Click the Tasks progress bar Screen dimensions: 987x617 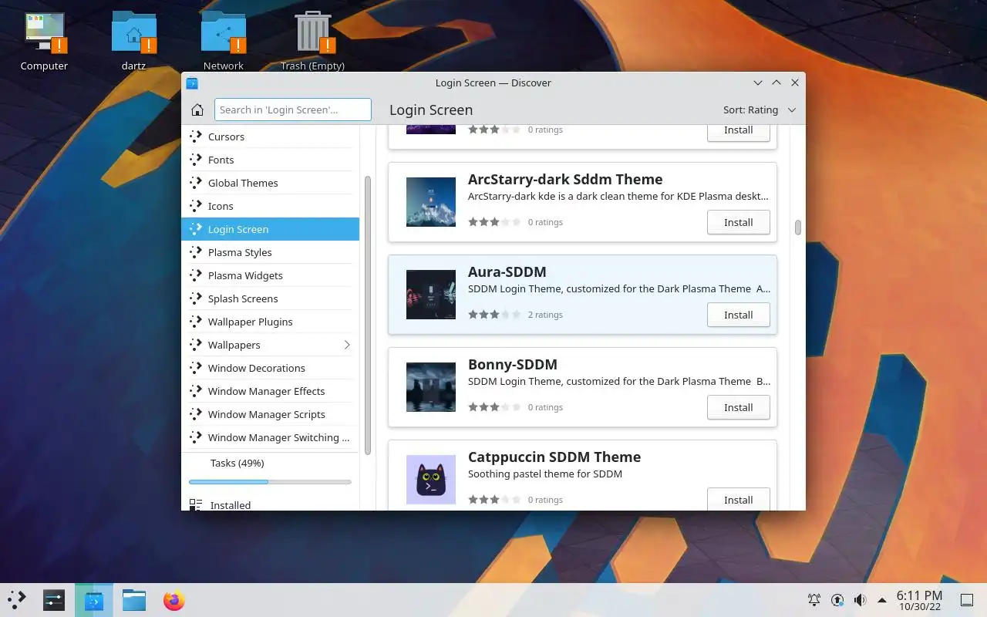[270, 482]
